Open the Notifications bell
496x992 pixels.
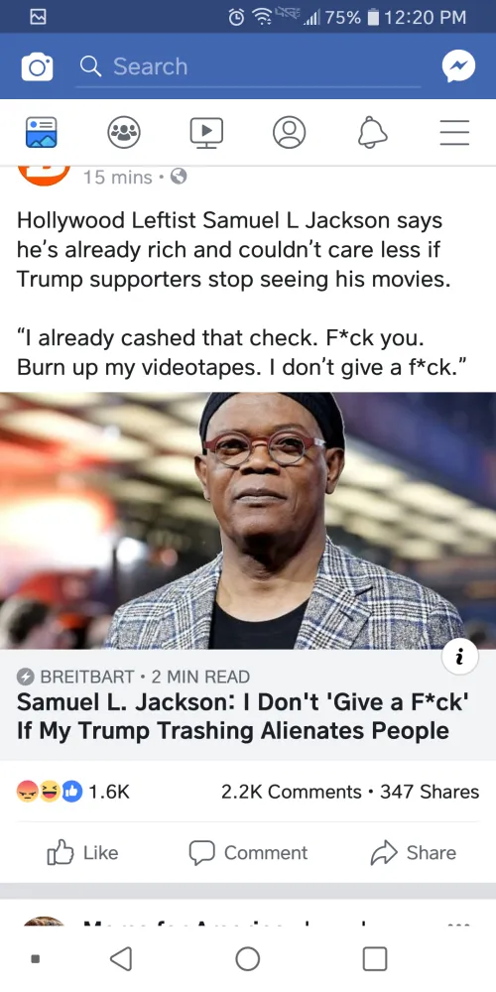click(x=373, y=132)
